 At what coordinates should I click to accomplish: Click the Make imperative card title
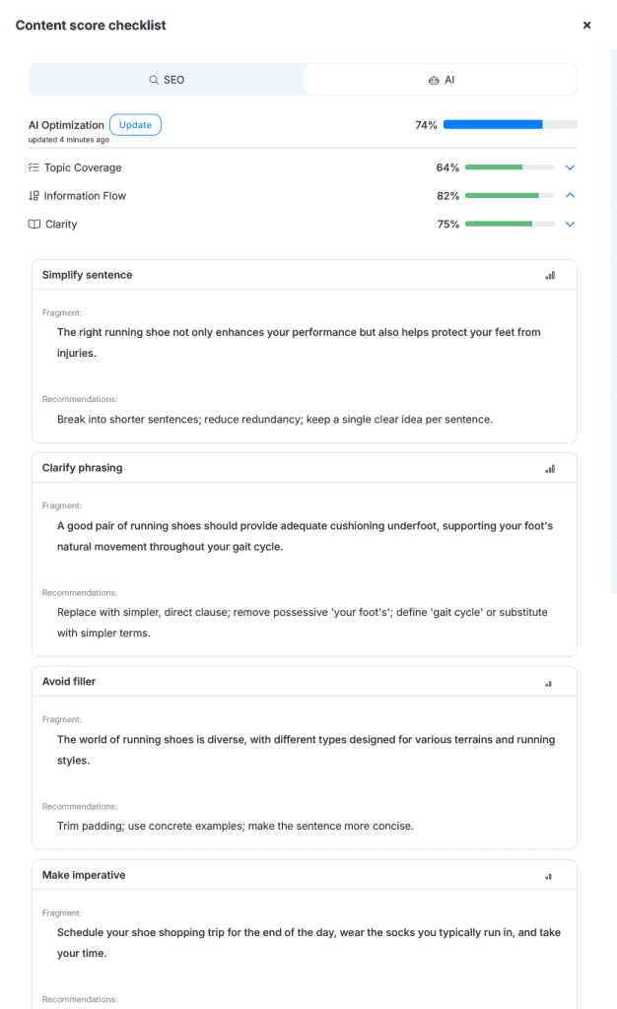[x=84, y=875]
